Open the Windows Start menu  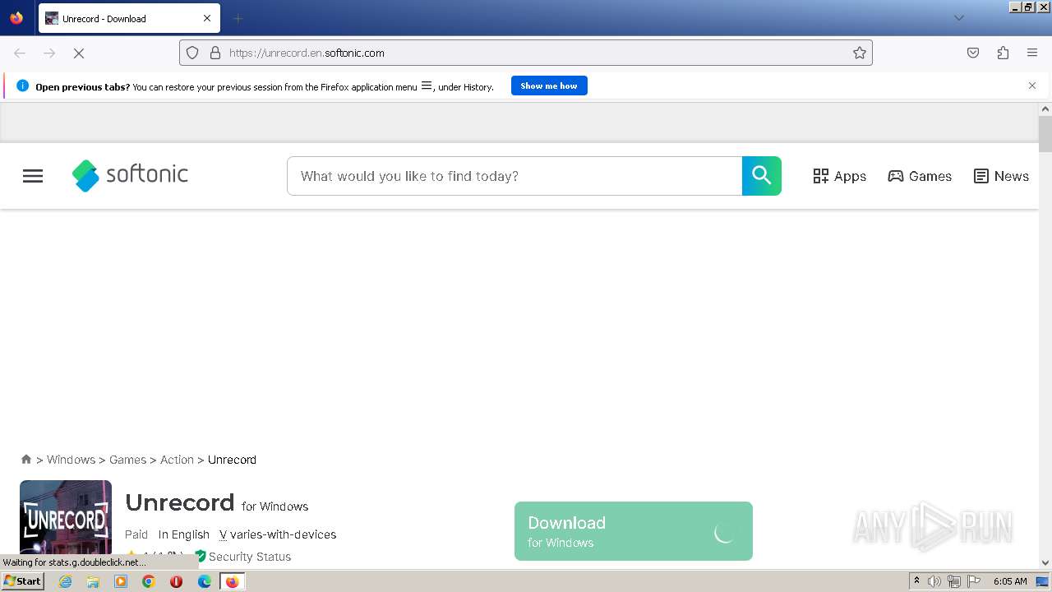[x=22, y=581]
